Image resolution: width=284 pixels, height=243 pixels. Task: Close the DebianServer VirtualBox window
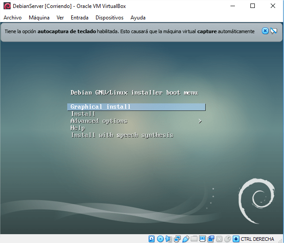273,6
